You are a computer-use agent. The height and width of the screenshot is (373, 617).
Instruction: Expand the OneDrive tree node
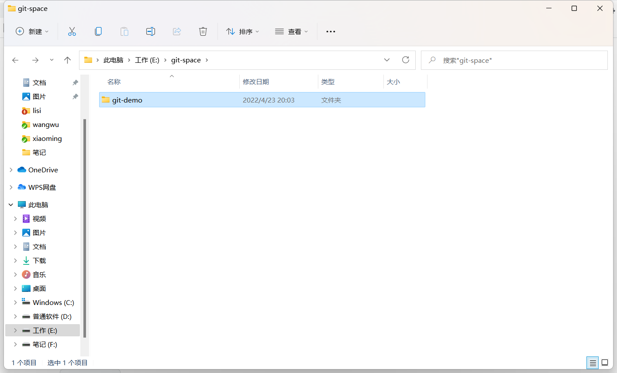[x=11, y=170]
